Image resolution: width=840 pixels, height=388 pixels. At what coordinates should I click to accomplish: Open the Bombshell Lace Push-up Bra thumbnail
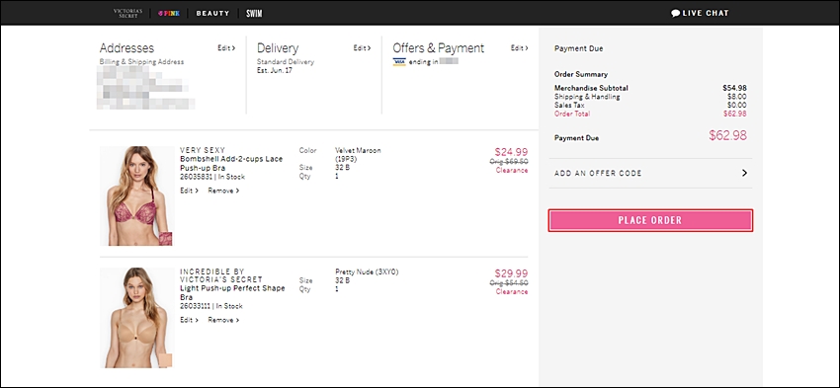click(137, 195)
